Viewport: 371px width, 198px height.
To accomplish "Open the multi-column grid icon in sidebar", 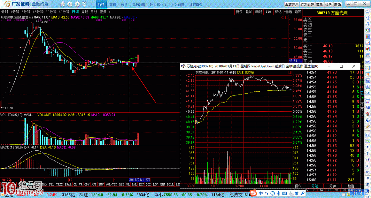I will [x=368, y=36].
